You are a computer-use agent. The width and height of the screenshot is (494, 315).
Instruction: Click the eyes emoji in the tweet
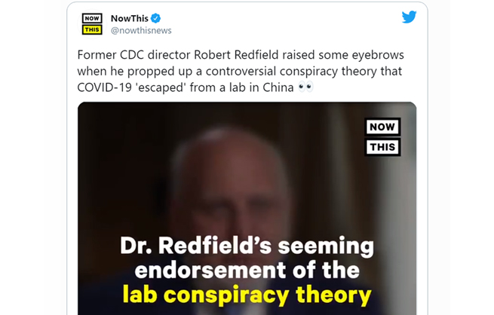pyautogui.click(x=305, y=87)
